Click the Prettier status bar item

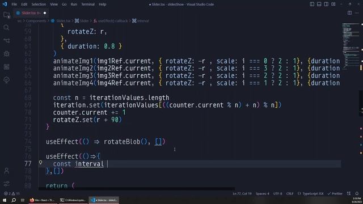coord(335,193)
